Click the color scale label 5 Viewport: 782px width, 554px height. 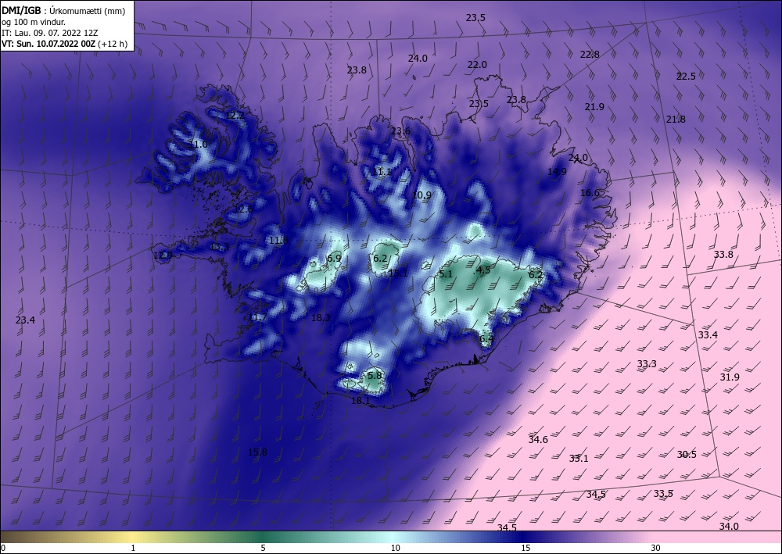263,548
